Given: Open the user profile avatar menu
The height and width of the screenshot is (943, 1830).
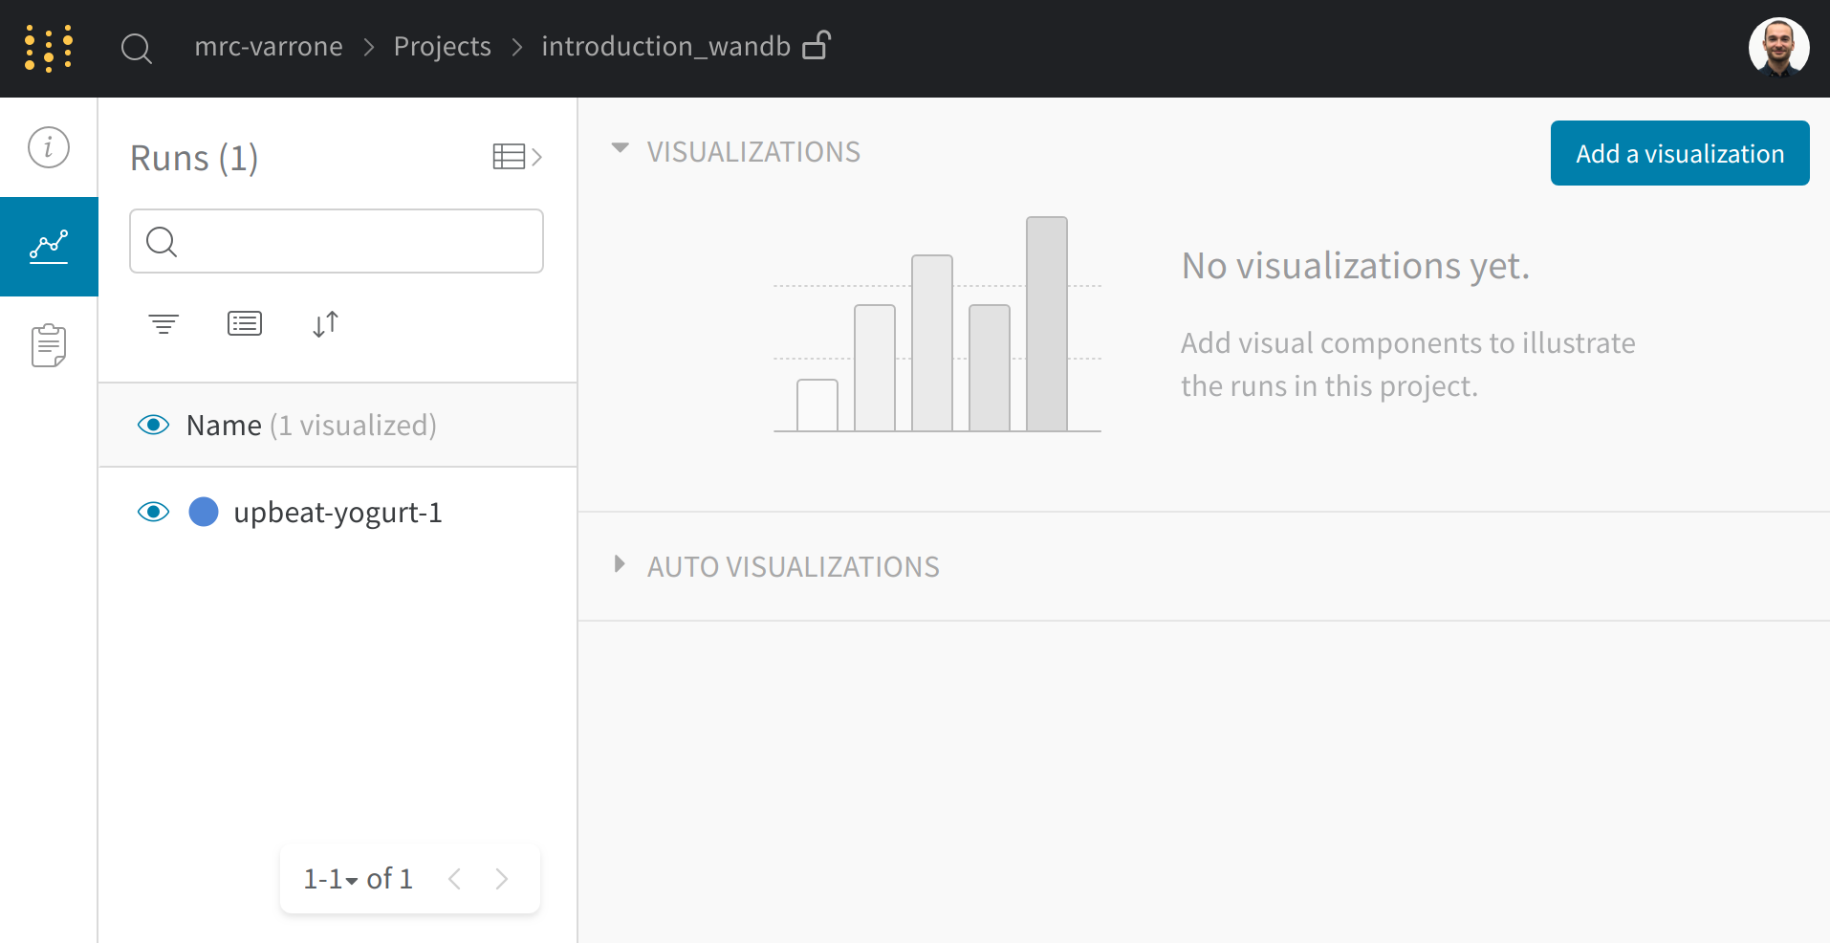Looking at the screenshot, I should (x=1778, y=48).
